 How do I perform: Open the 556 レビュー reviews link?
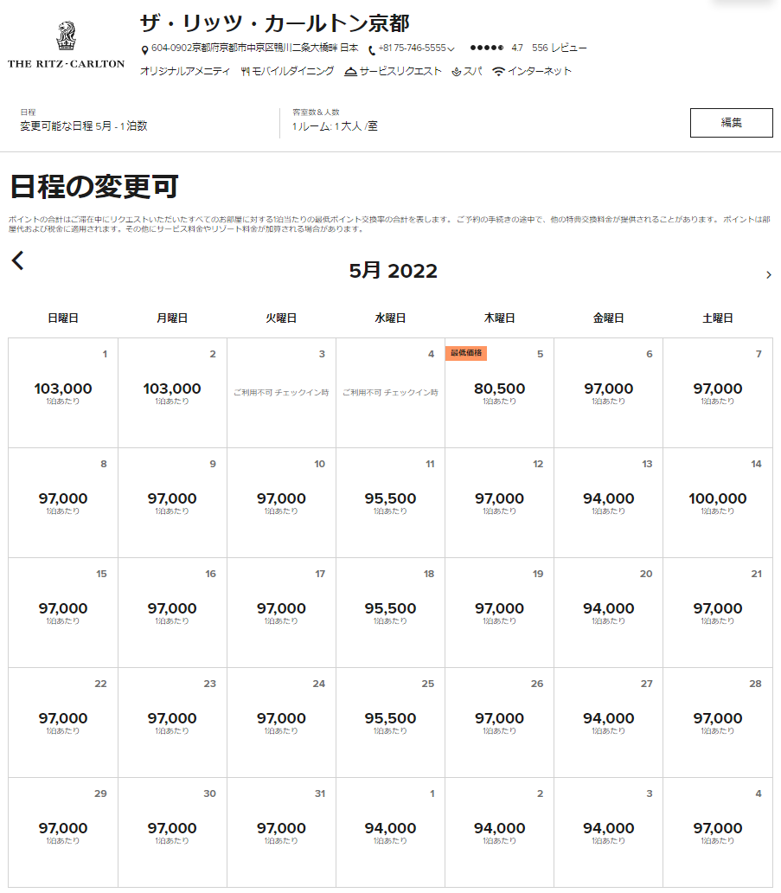[559, 48]
